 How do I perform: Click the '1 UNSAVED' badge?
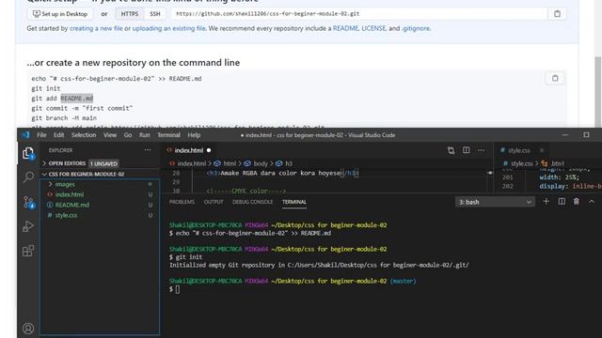click(103, 163)
